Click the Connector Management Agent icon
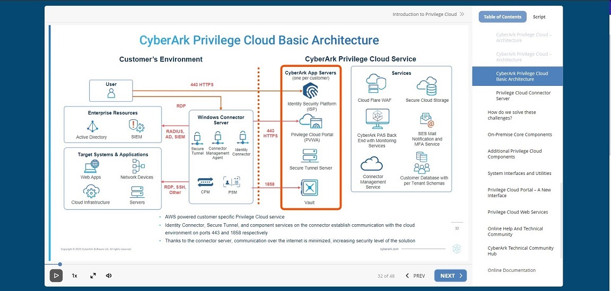 coord(217,138)
